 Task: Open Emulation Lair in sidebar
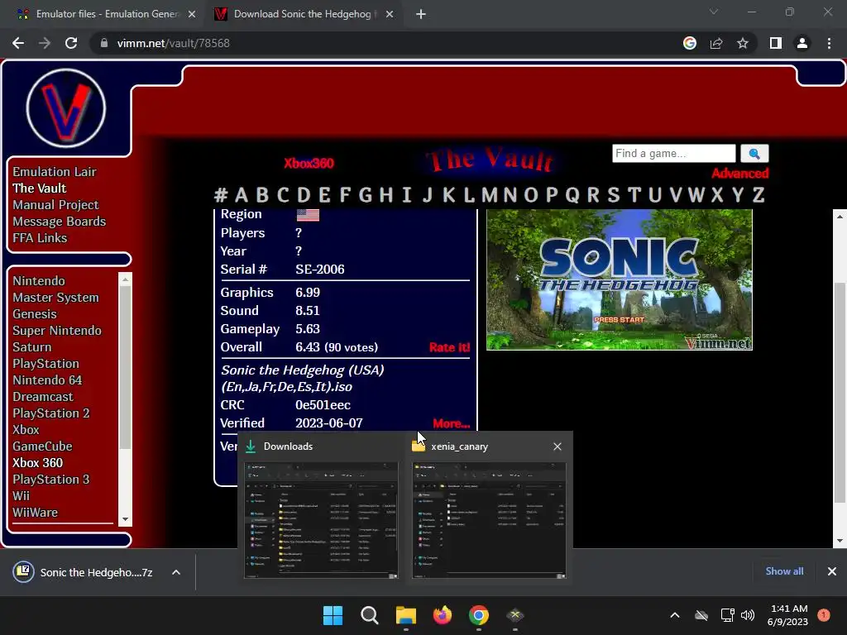(x=55, y=172)
